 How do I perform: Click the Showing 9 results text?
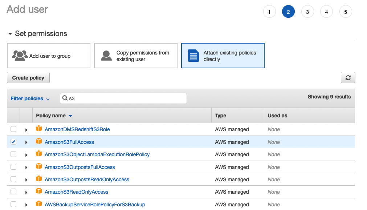(x=329, y=97)
